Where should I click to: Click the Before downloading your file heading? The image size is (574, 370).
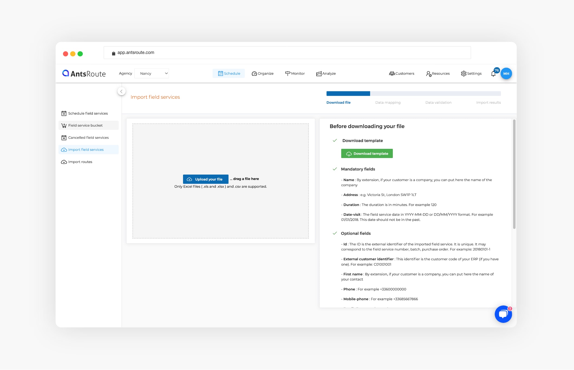pos(367,126)
